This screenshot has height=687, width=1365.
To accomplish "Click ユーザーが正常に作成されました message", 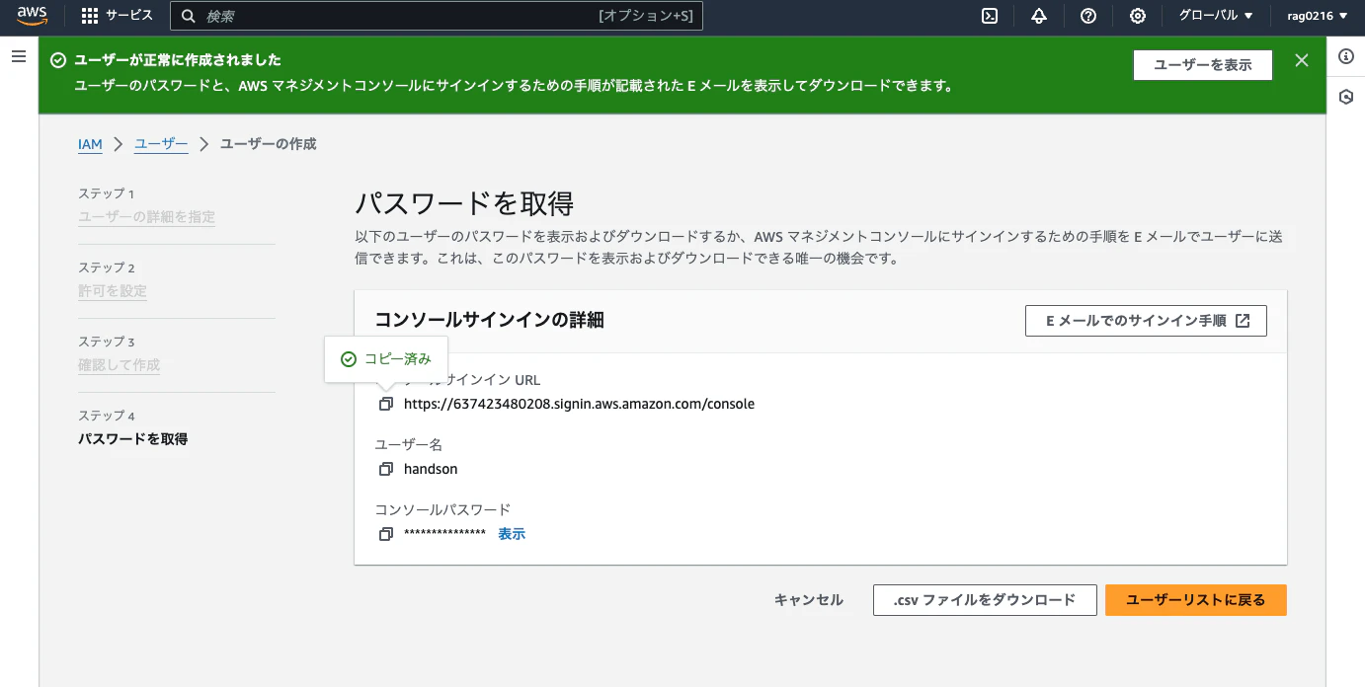I will point(178,60).
